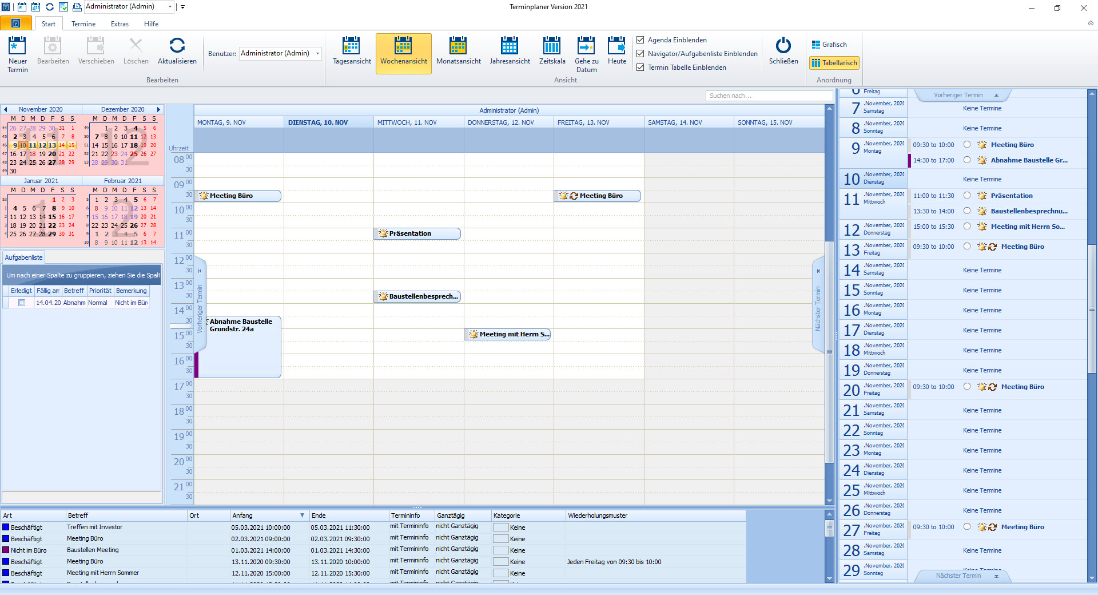Click the Neuer Termin ribbon button
Viewport: 1098px width, 595px height.
[18, 54]
